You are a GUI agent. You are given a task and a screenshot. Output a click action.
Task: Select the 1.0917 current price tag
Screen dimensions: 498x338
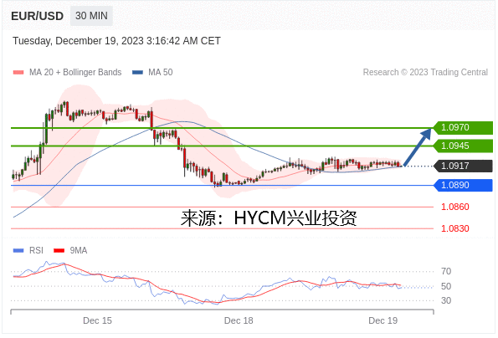[463, 166]
